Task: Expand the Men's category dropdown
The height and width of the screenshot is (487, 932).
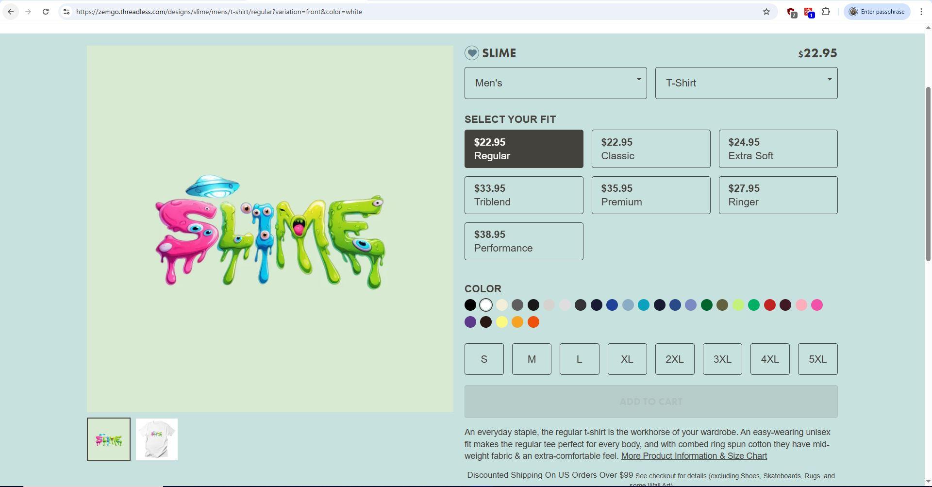Action: (x=555, y=83)
